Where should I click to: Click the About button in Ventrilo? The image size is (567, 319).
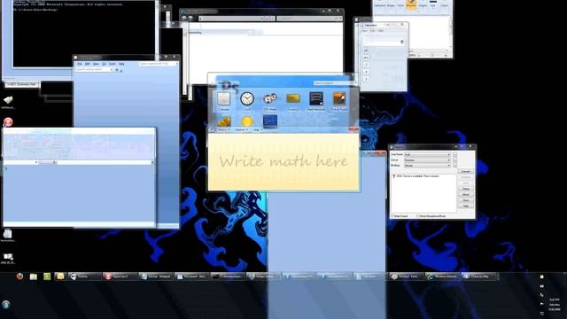(466, 195)
